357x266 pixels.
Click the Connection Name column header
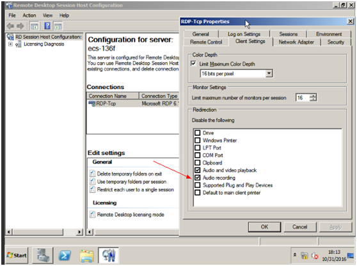point(113,96)
